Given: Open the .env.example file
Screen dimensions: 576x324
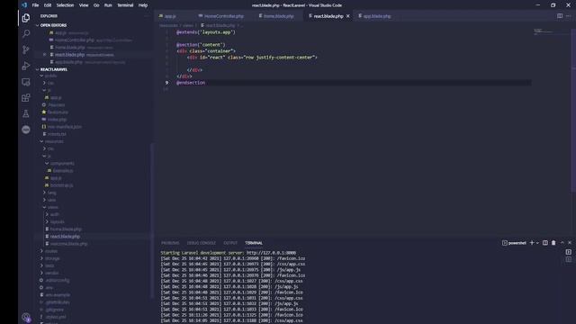Looking at the screenshot, I should (58, 295).
